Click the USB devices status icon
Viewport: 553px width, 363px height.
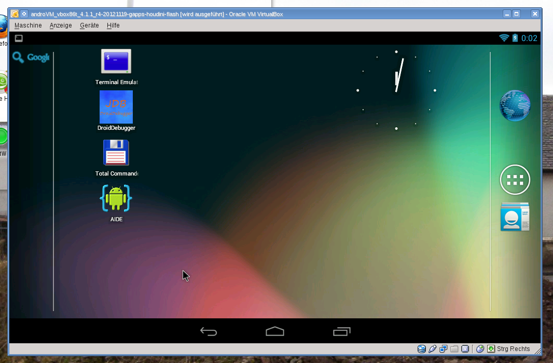432,349
